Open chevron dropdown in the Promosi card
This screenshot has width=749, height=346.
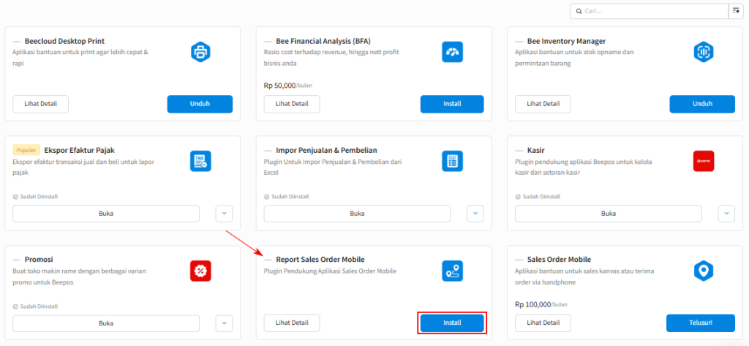pyautogui.click(x=224, y=323)
